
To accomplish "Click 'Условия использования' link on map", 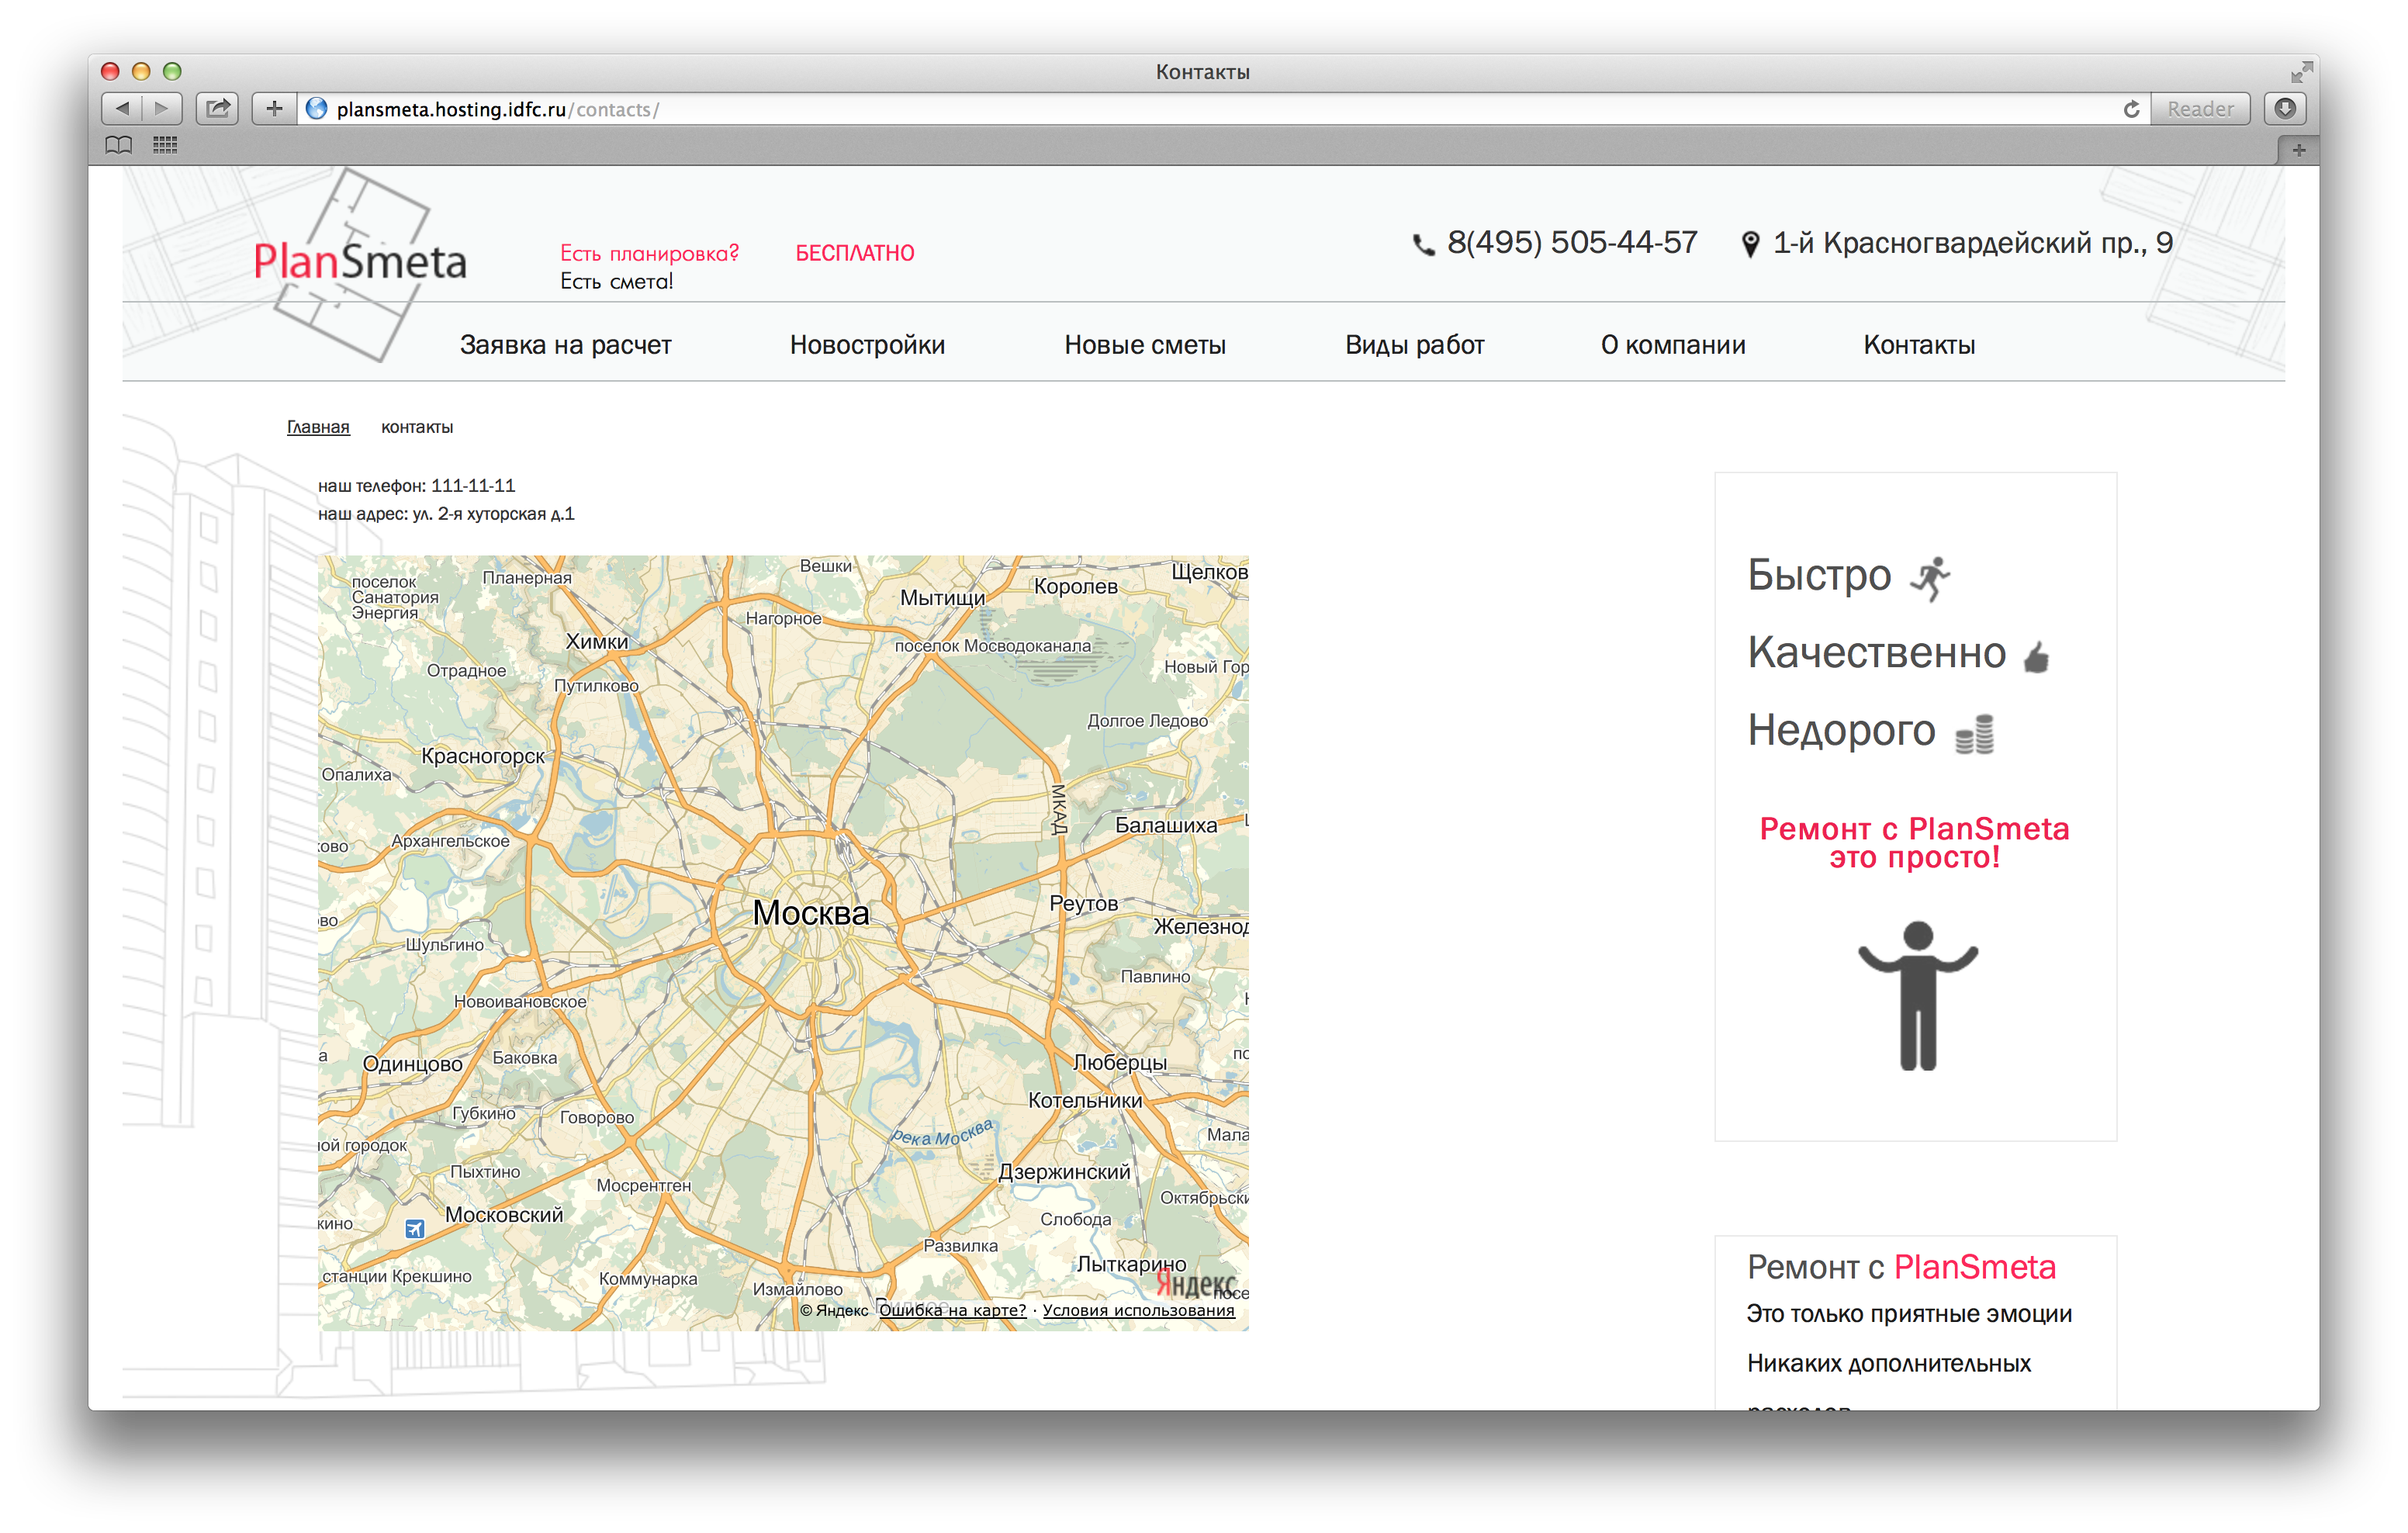I will (x=1138, y=1310).
